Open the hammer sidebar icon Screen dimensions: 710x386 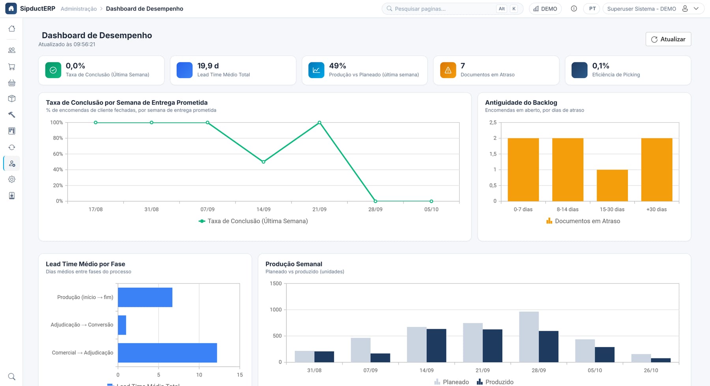point(12,115)
